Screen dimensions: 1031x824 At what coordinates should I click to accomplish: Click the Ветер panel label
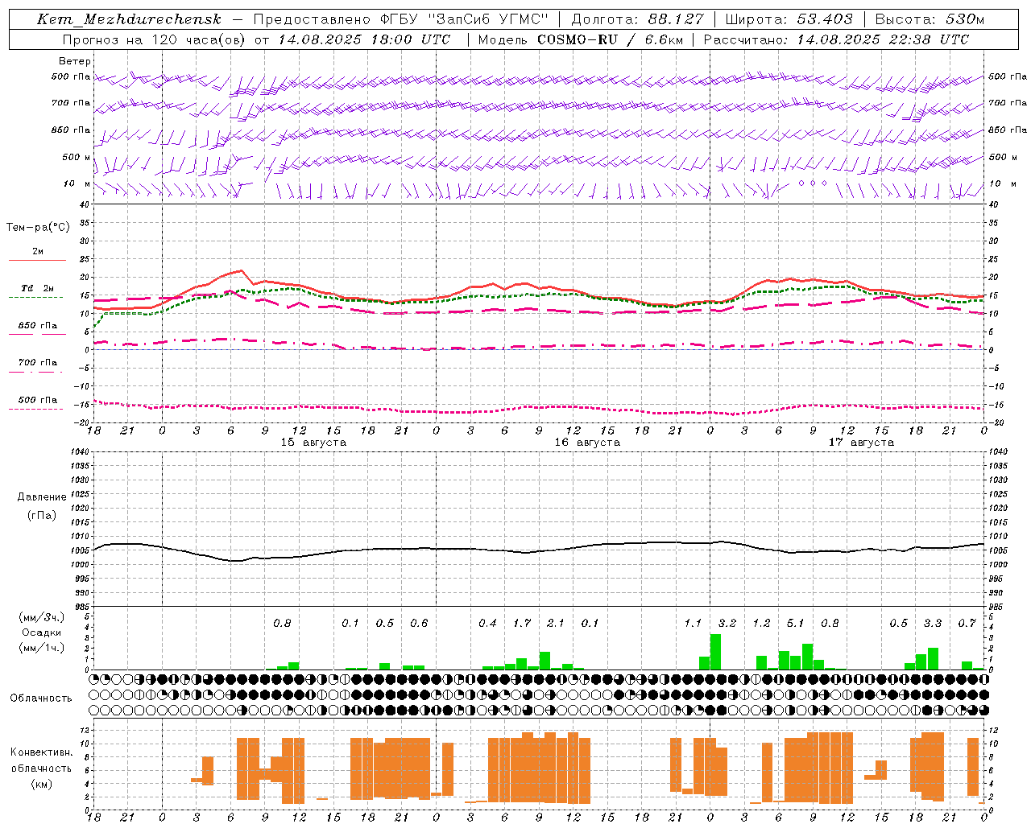tap(75, 61)
